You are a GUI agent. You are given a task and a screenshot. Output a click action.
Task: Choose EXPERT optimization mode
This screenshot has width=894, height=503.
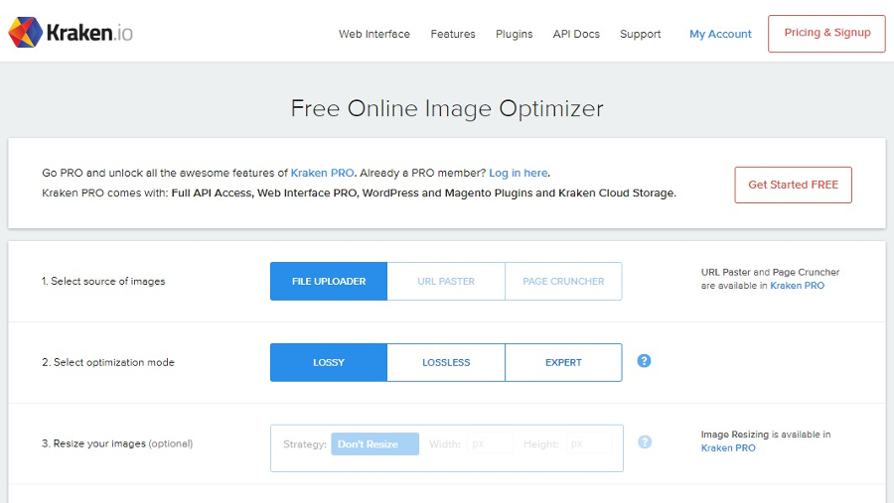(563, 362)
